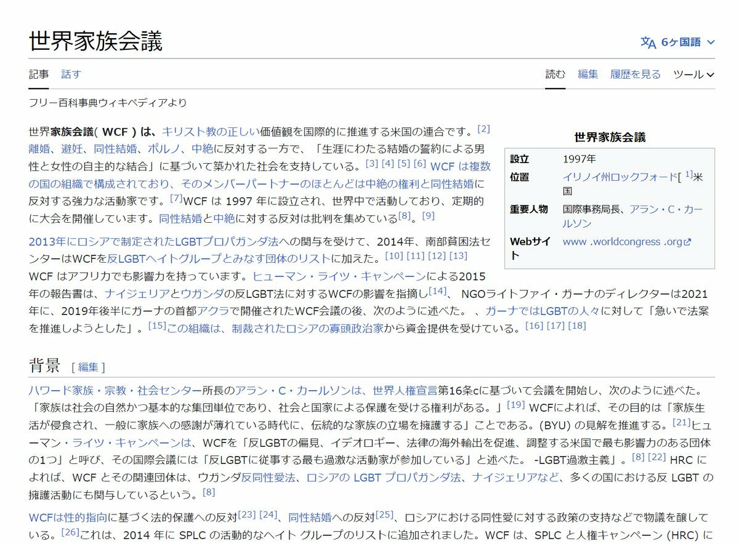Expand the ツール dropdown menu
Screen dimensions: 739x544
click(x=693, y=74)
